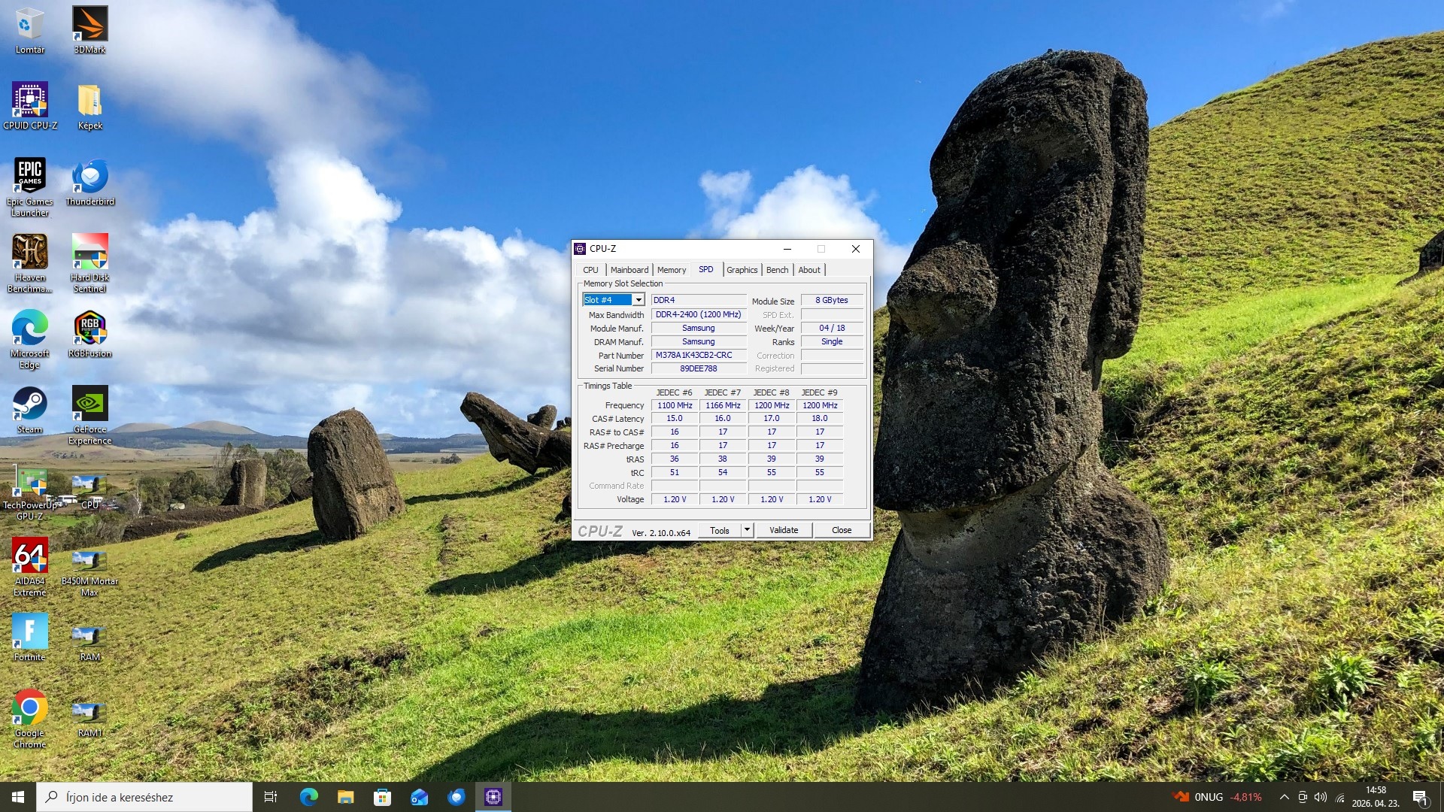Switch to the Mainboard tab
The width and height of the screenshot is (1444, 812).
[629, 270]
